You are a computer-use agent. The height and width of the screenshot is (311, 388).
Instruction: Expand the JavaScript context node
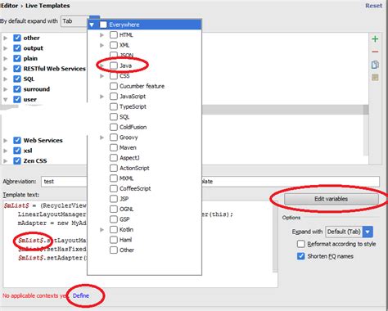pyautogui.click(x=102, y=97)
